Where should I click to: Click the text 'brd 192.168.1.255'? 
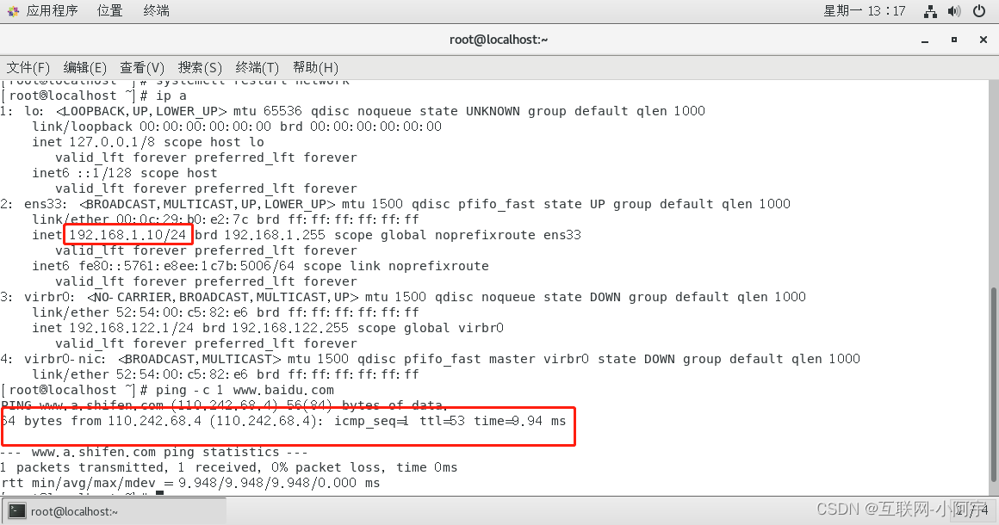pos(260,235)
